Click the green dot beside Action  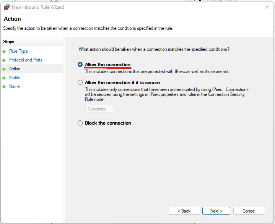point(4,69)
